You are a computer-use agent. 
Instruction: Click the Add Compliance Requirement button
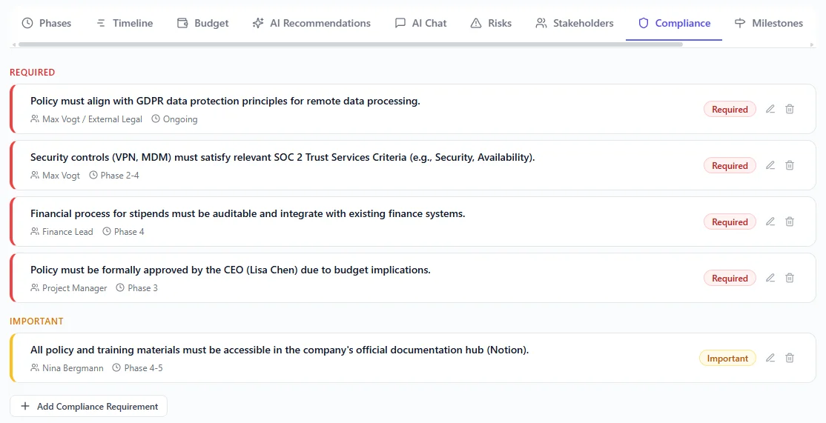(89, 406)
